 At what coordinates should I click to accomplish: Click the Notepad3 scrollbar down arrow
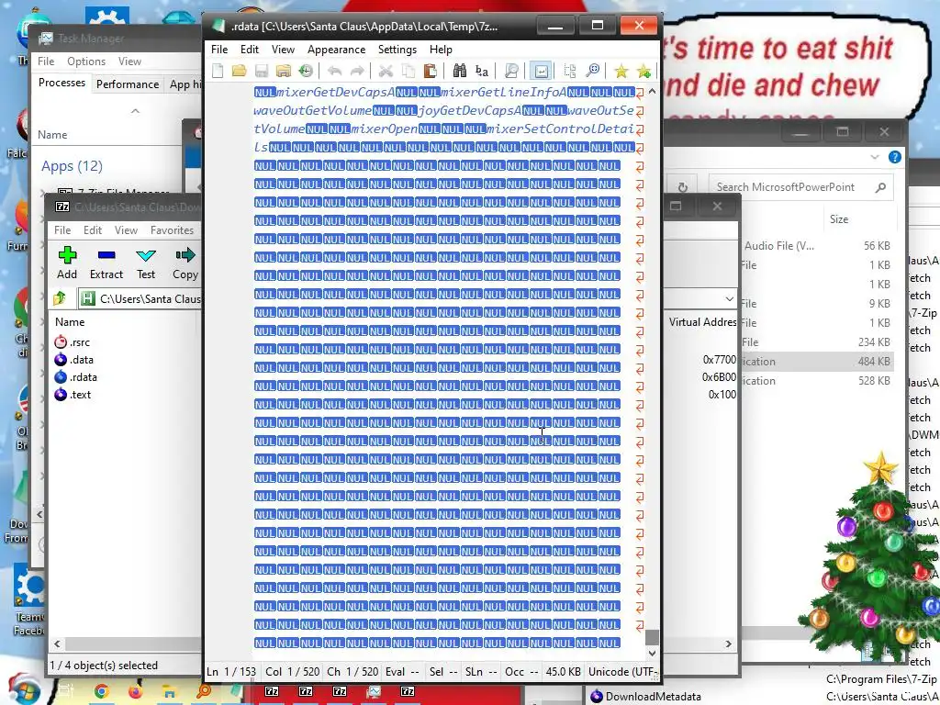[653, 653]
